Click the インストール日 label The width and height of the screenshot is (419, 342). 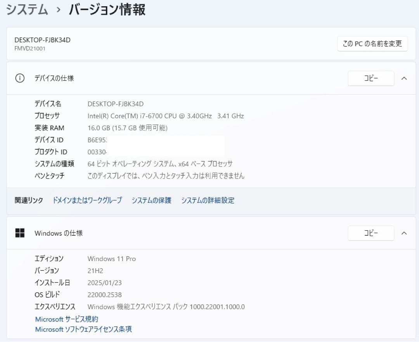[52, 283]
